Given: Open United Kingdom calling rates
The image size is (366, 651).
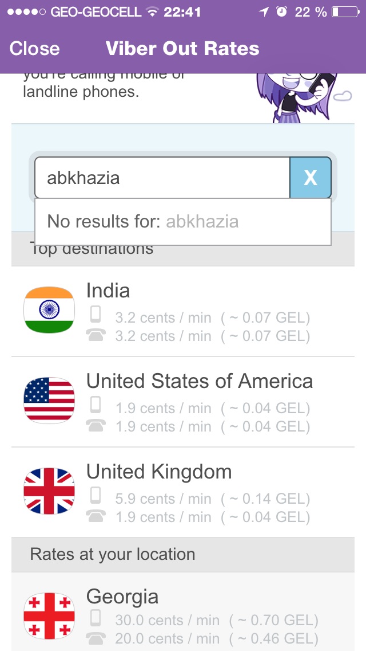Looking at the screenshot, I should [x=159, y=472].
